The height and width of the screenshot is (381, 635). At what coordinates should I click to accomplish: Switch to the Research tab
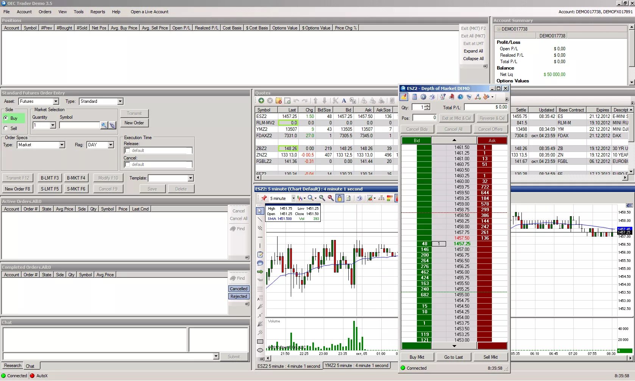tap(13, 366)
